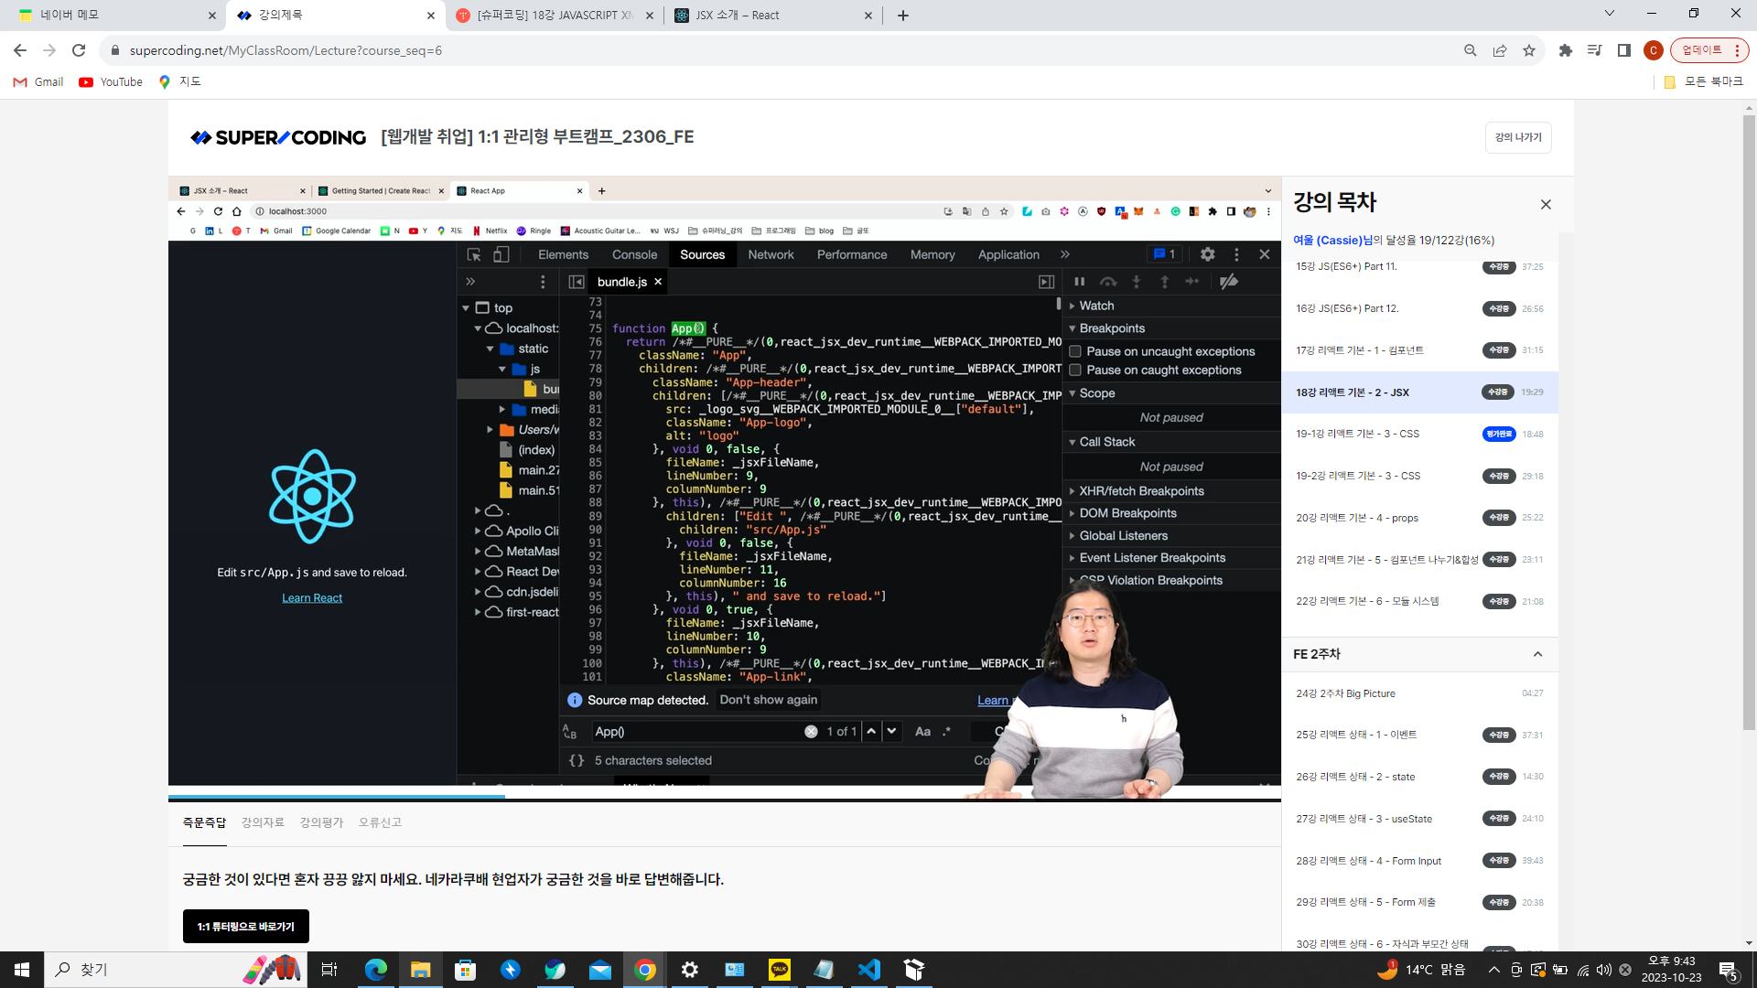Open a new Chrome tab with plus button
Viewport: 1757px width, 988px height.
903,16
